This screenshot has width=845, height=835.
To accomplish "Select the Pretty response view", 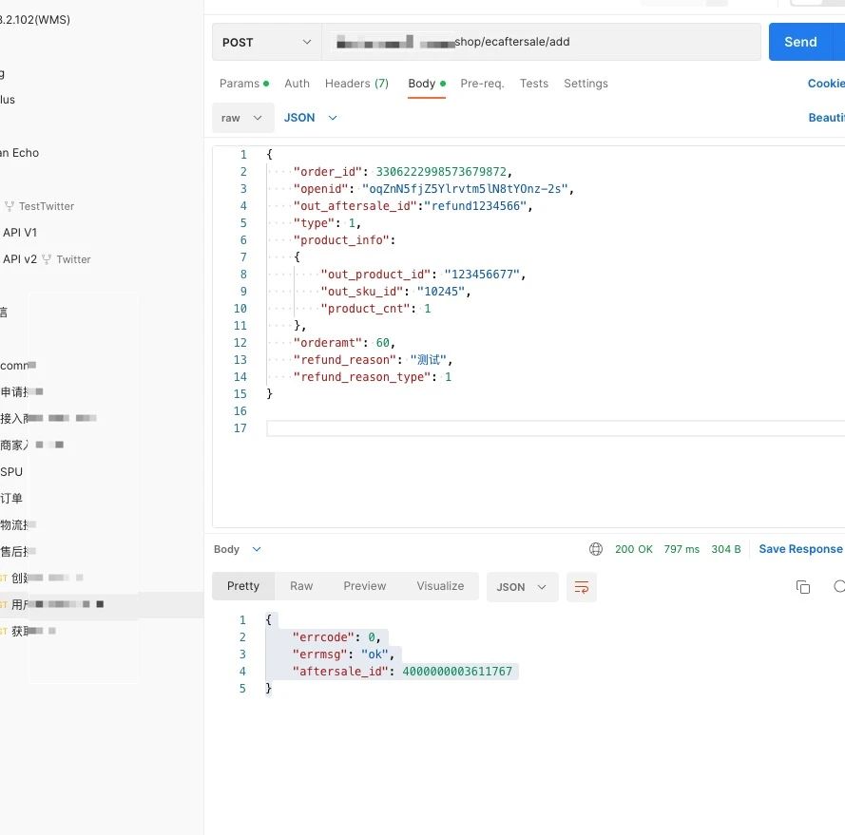I will pyautogui.click(x=243, y=586).
